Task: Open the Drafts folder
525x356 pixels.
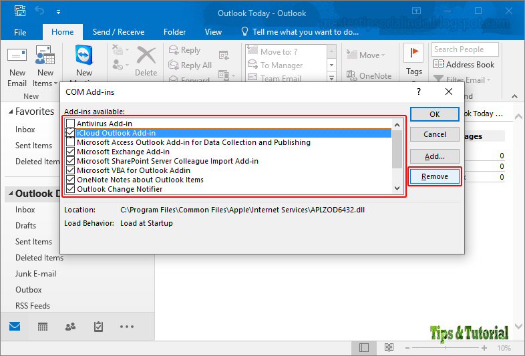Action: (25, 225)
